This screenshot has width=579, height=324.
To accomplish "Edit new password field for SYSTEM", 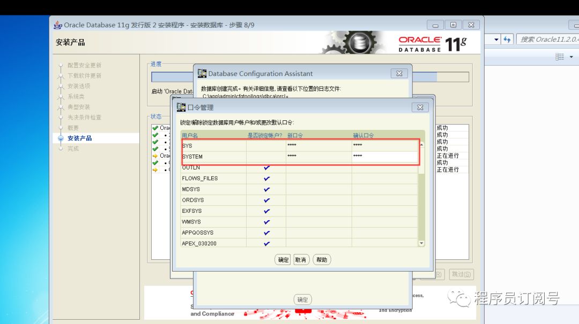I will 318,157.
